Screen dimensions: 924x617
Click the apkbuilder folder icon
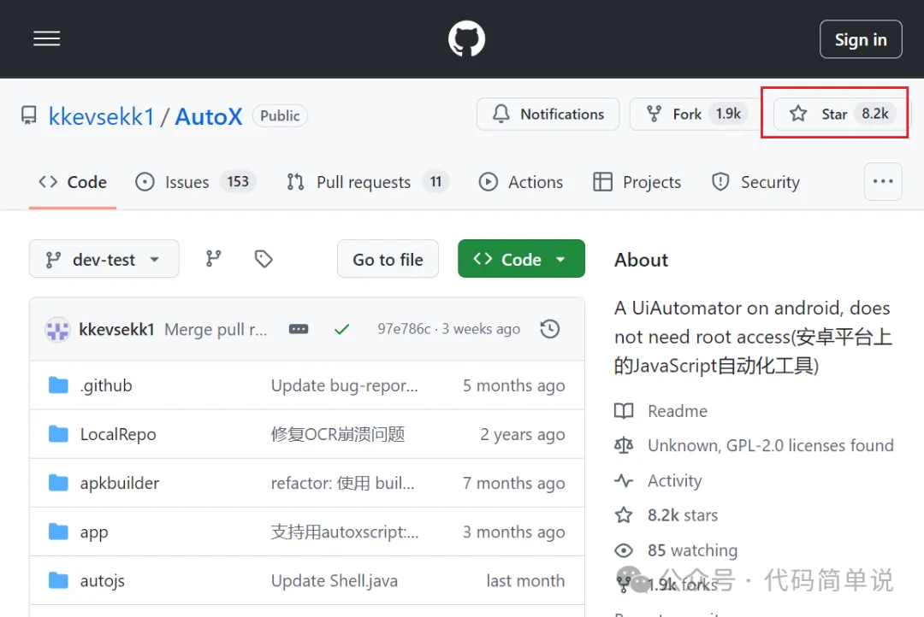point(58,483)
